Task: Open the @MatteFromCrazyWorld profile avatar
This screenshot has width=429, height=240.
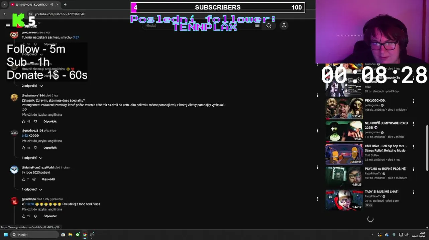Action: click(x=14, y=169)
